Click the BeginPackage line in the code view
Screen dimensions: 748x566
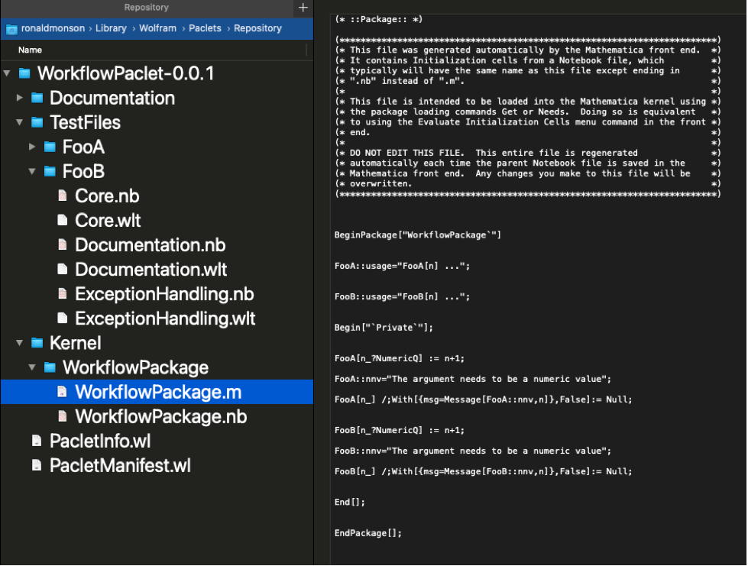tap(417, 234)
